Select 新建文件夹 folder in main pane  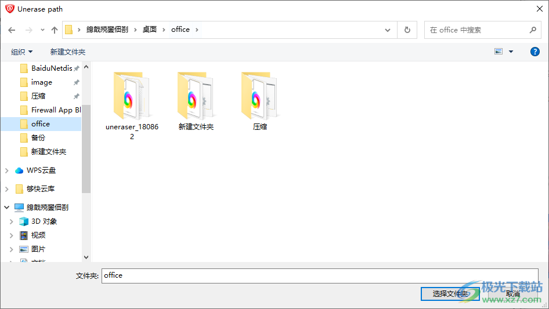196,101
